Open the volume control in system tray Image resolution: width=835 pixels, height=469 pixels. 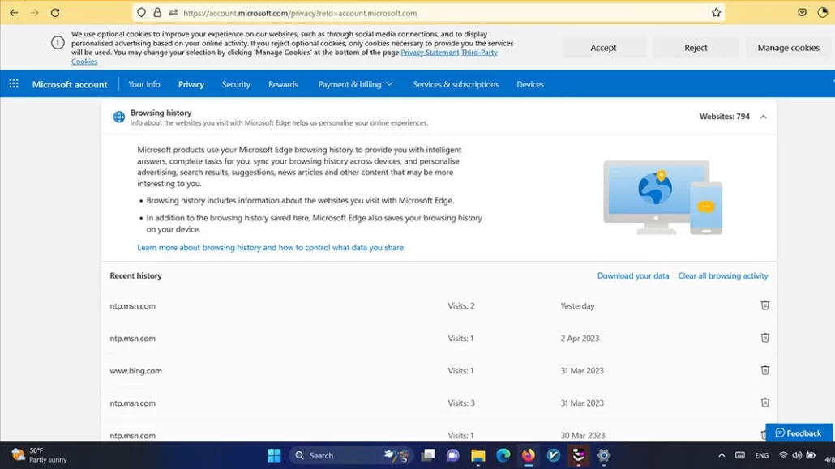click(797, 456)
